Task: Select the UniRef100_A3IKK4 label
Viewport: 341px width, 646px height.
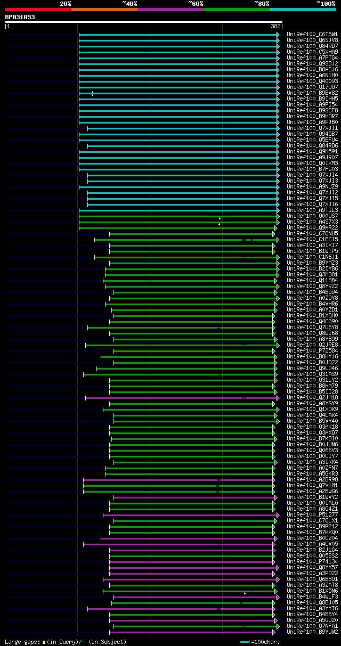Action: [x=312, y=462]
